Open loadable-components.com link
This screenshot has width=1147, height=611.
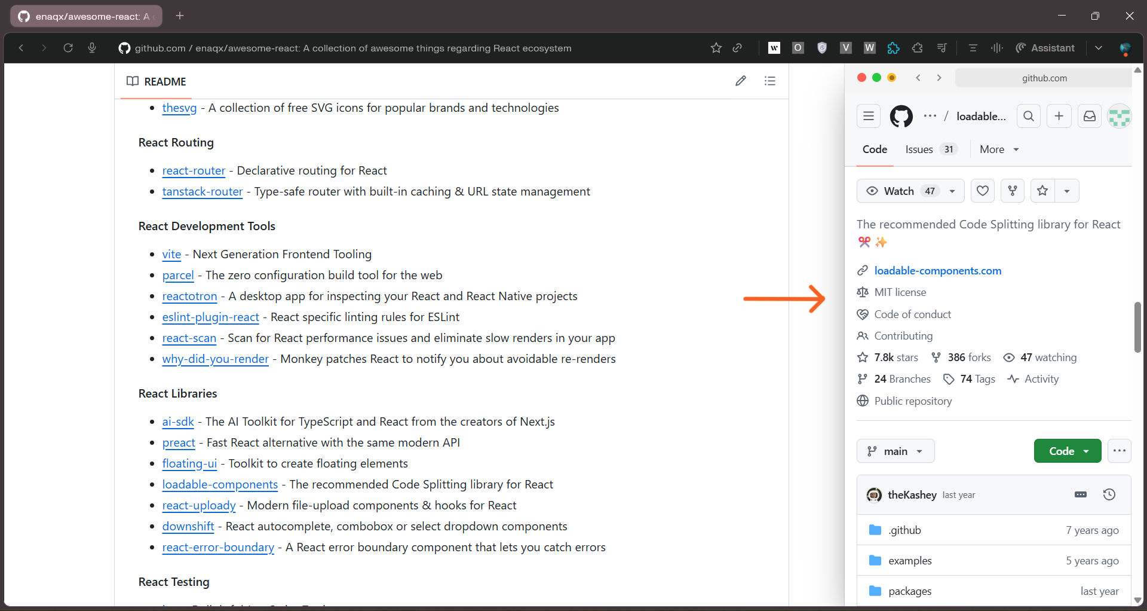click(x=938, y=271)
